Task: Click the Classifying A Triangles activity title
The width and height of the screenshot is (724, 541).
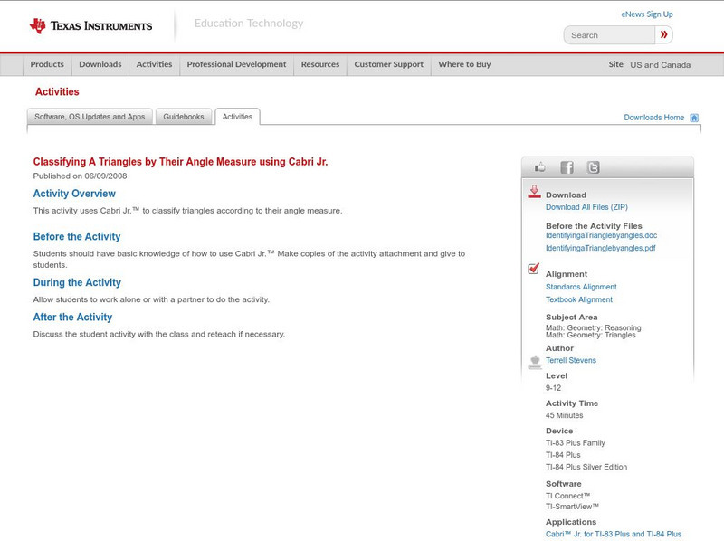Action: (x=180, y=162)
